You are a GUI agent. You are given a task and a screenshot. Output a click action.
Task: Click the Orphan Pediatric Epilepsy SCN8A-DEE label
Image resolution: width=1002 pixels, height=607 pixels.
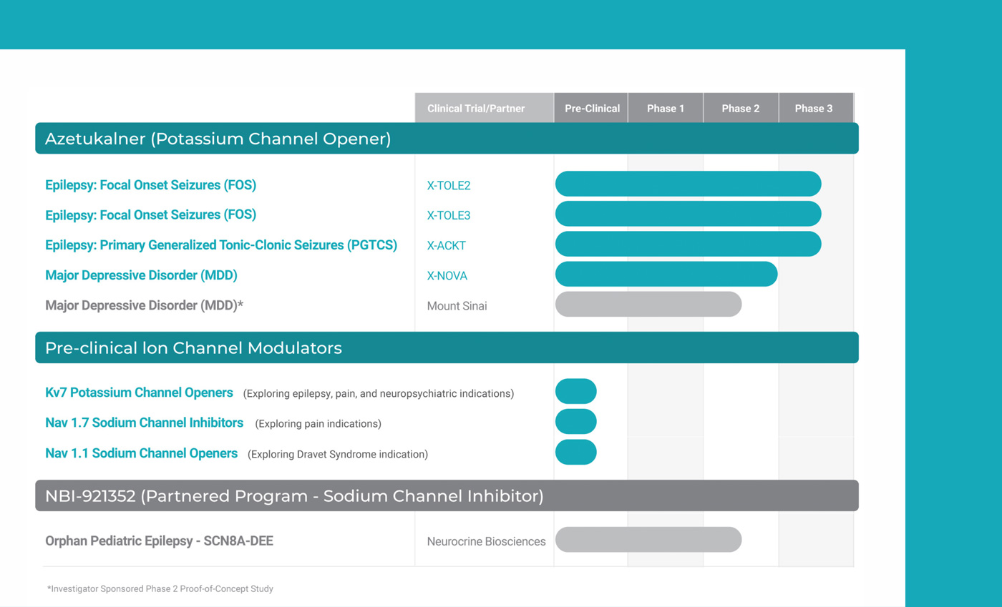[159, 541]
